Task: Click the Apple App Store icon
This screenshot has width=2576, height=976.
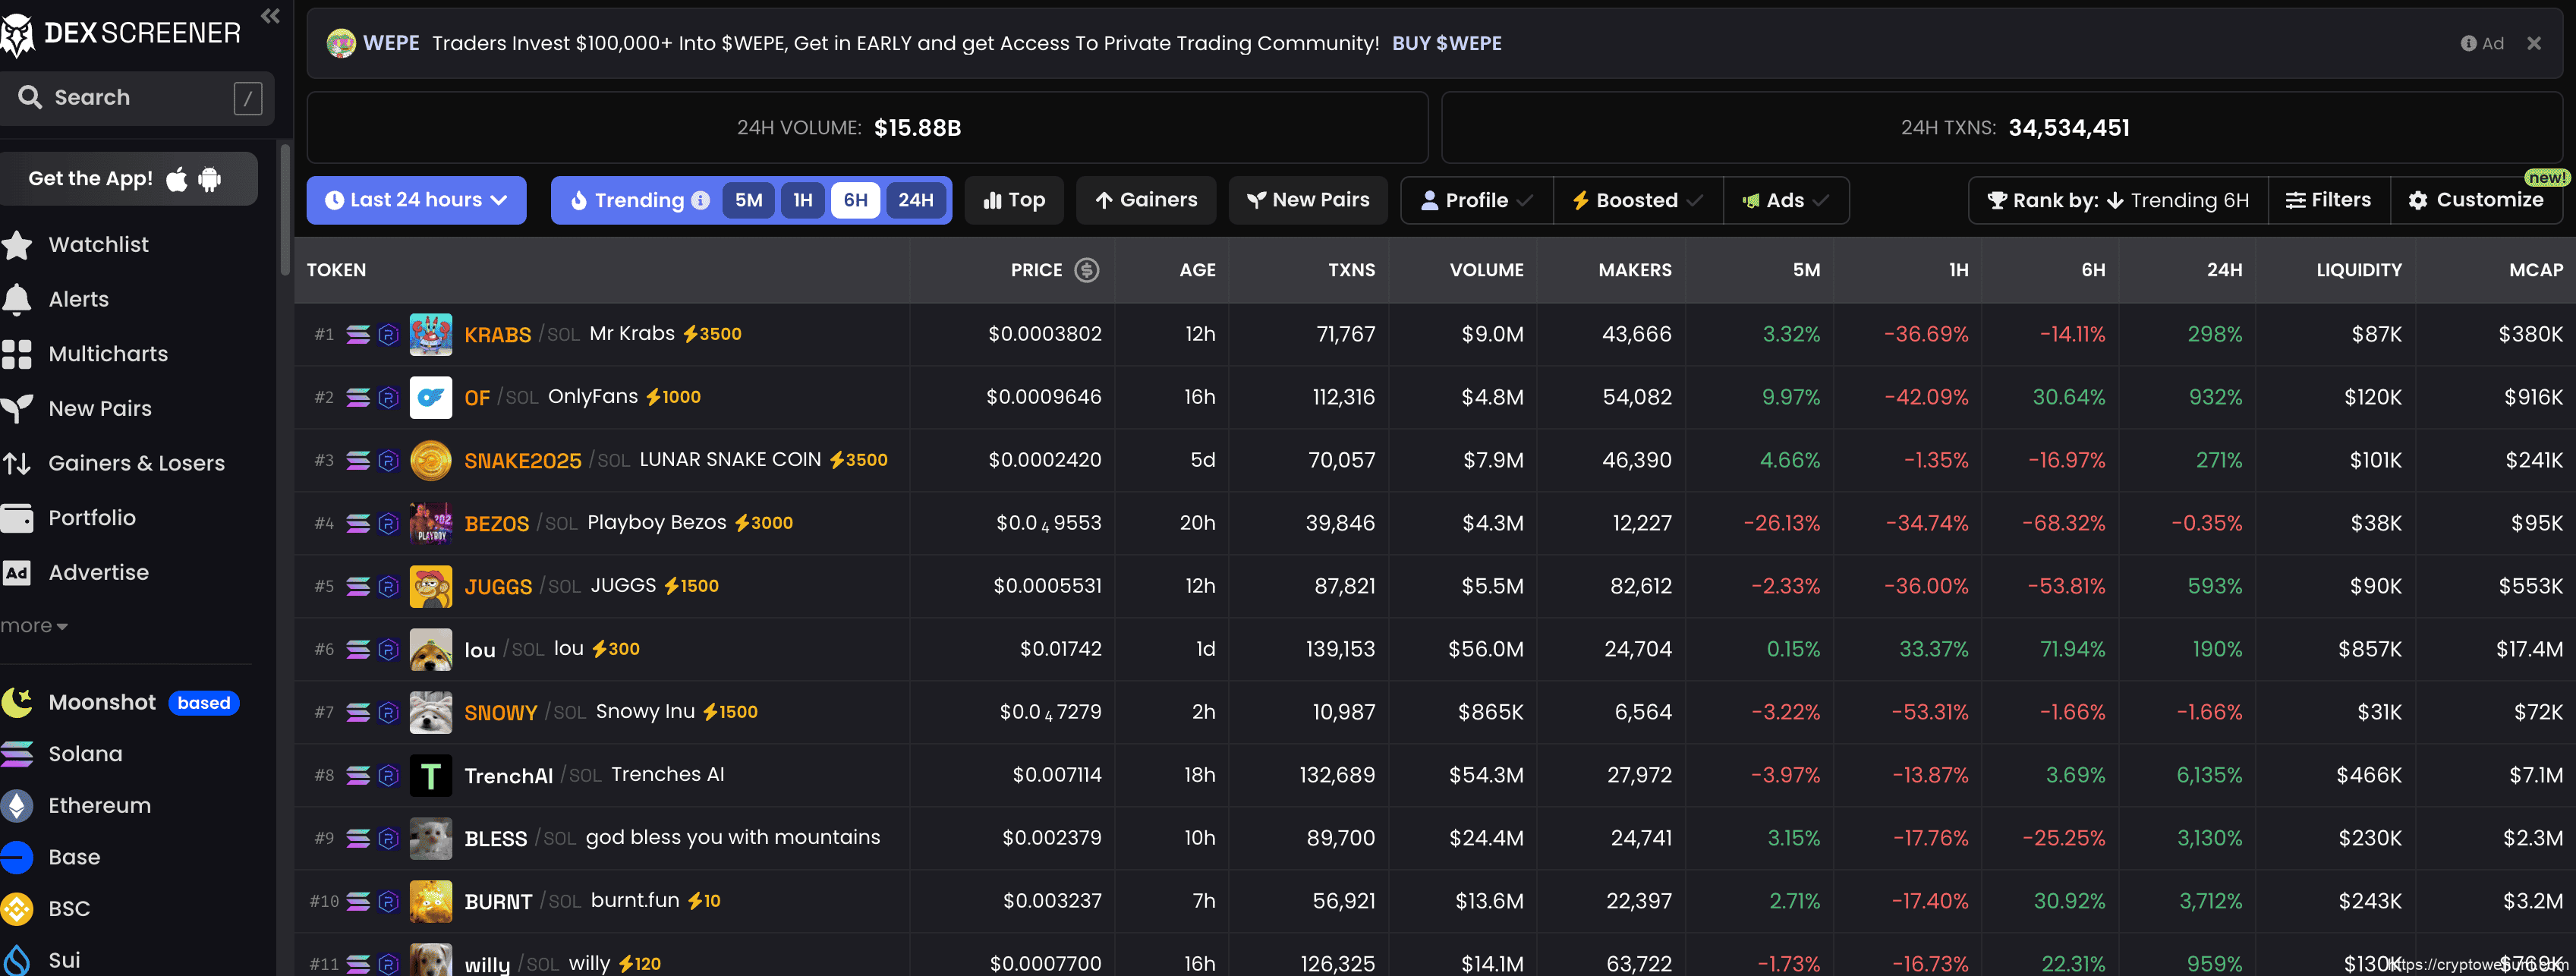Action: (177, 179)
